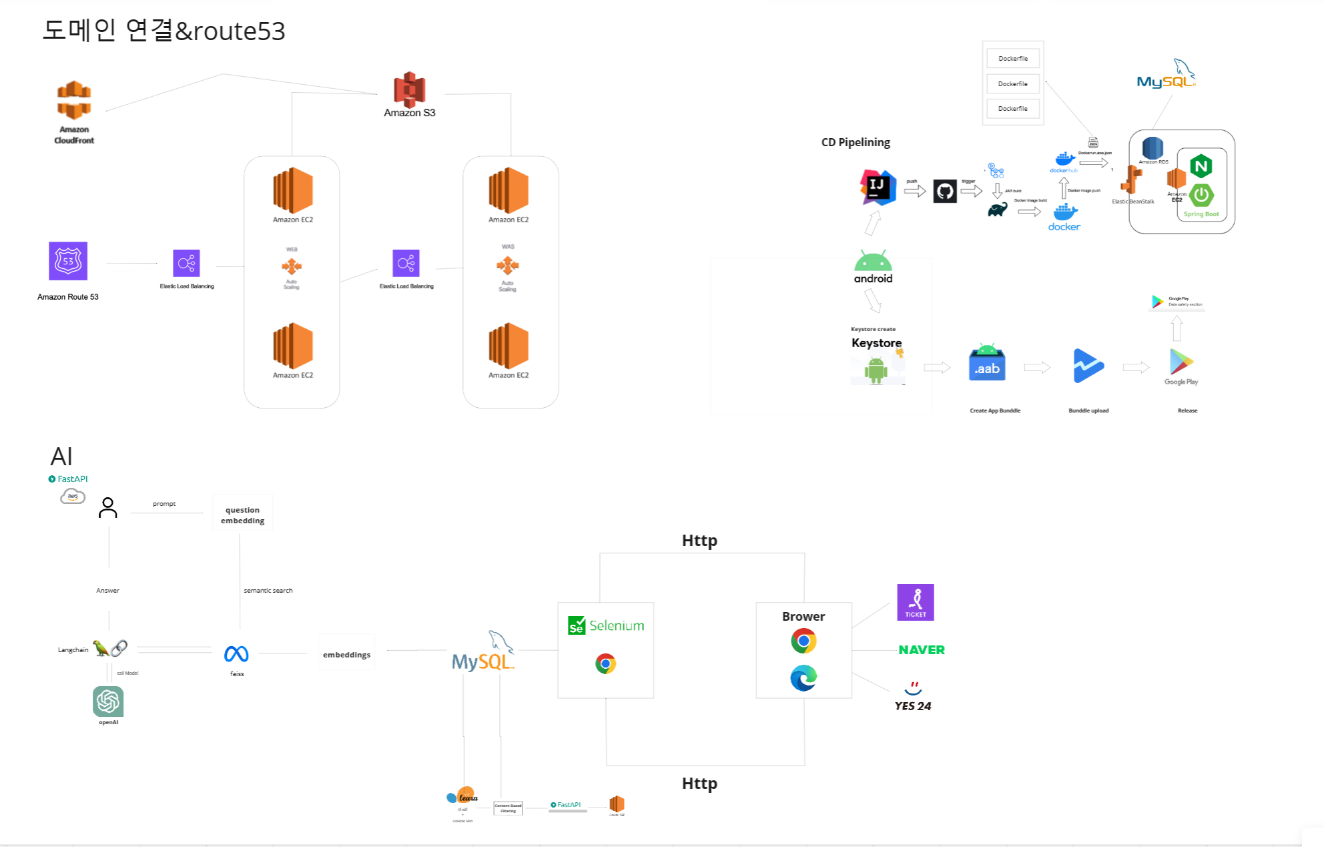This screenshot has height=847, width=1324.
Task: Select the '도메인 연결&route53' heading text
Action: pyautogui.click(x=164, y=31)
